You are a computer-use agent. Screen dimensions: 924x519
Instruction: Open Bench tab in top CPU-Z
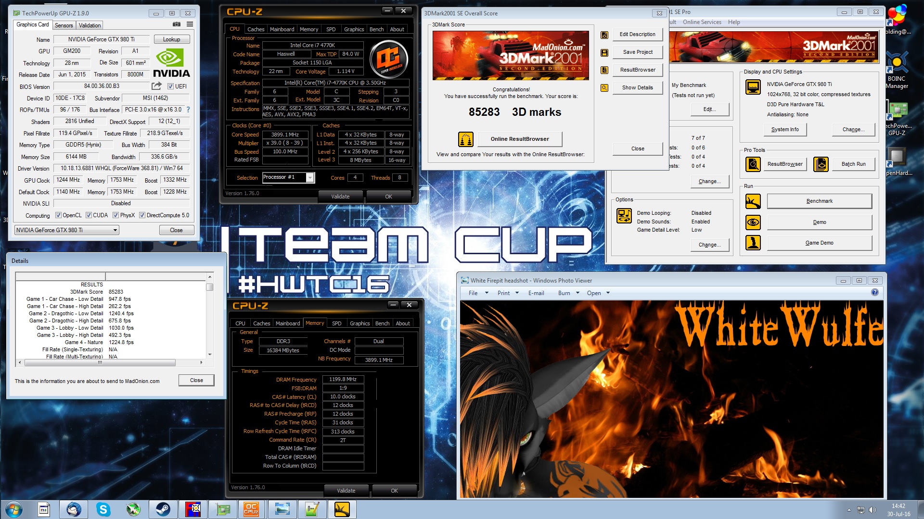[x=376, y=29]
